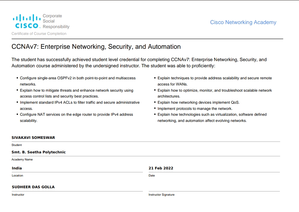
Task: Click the Certificate of Course Completion caption
Action: [x=39, y=34]
